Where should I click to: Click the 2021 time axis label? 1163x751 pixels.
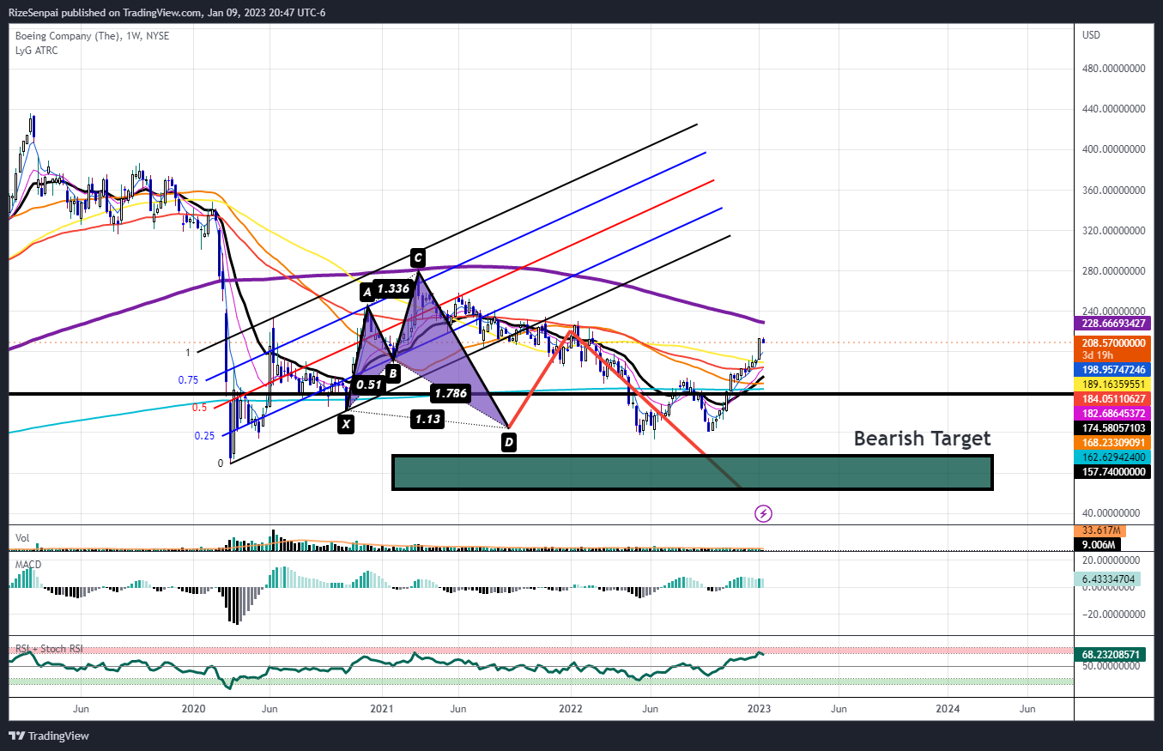pos(382,709)
